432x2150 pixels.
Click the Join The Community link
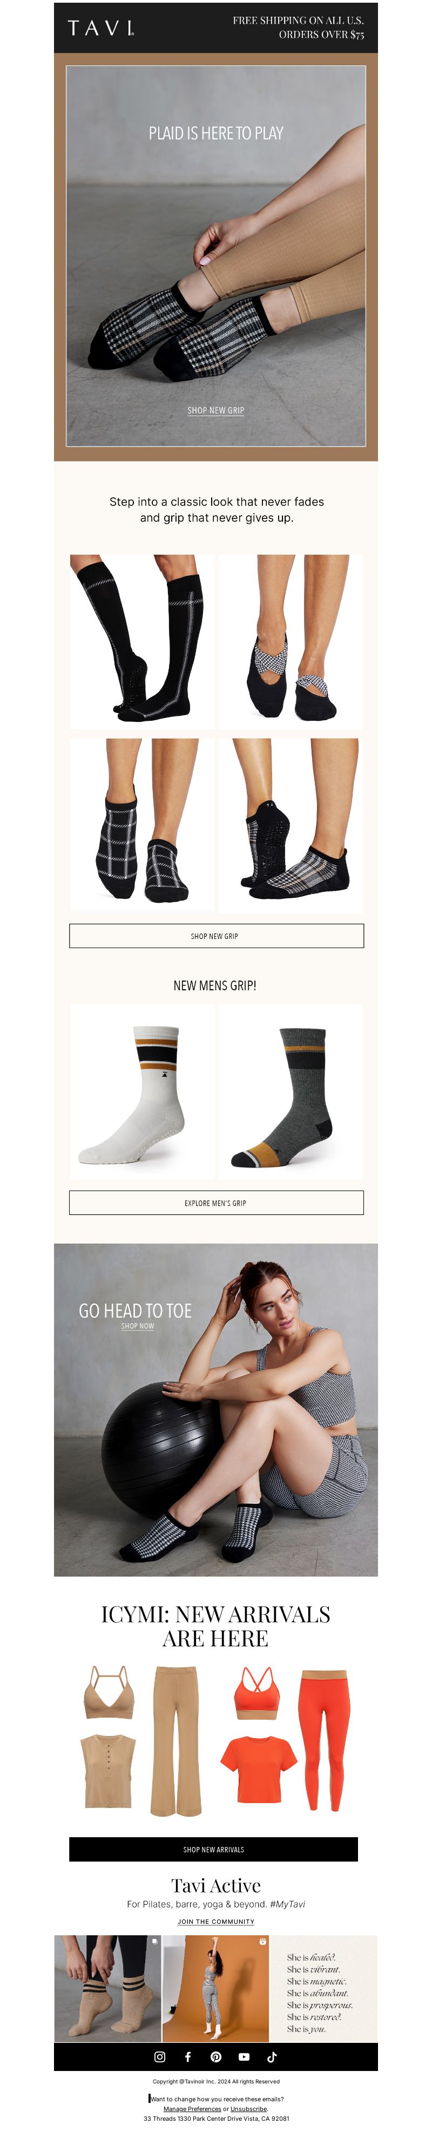(x=215, y=1921)
